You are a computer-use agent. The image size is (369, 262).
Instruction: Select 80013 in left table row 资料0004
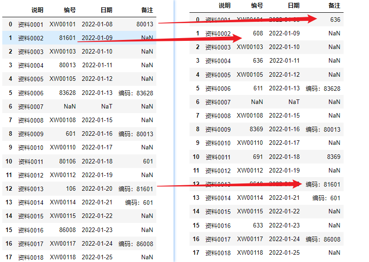point(67,65)
